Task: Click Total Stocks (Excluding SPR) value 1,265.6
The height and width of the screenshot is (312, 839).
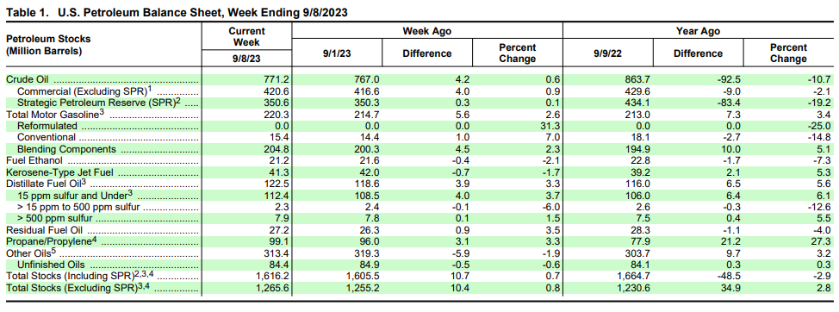Action: (273, 289)
